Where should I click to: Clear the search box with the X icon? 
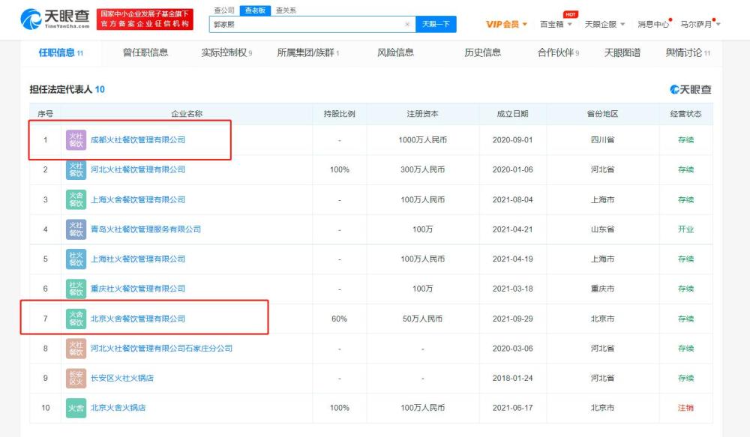point(407,25)
